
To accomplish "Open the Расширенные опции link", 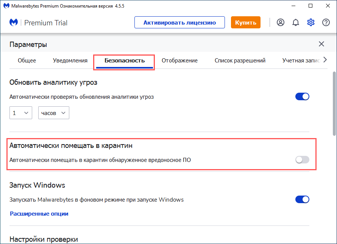I will (x=39, y=214).
